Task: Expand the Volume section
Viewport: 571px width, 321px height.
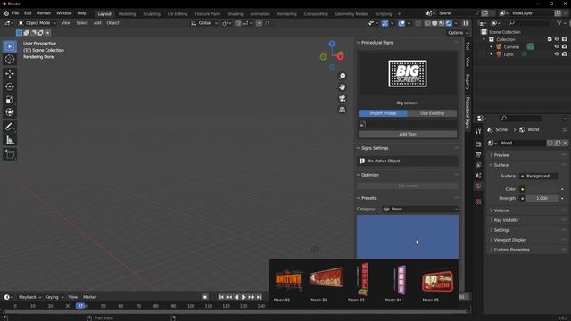Action: 501,210
